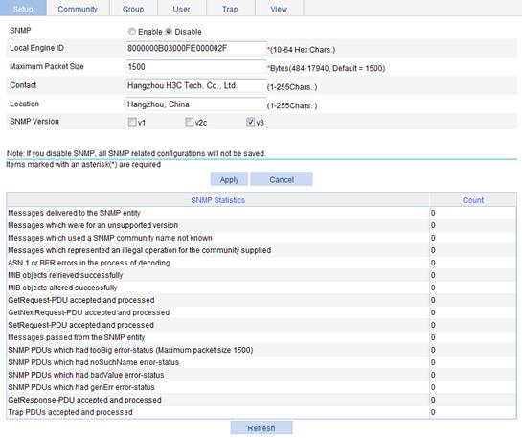The width and height of the screenshot is (522, 438).
Task: Click the Count column header
Action: pyautogui.click(x=473, y=200)
